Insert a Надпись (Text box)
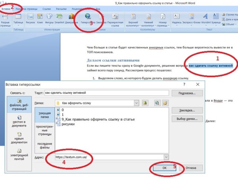 point(177,19)
